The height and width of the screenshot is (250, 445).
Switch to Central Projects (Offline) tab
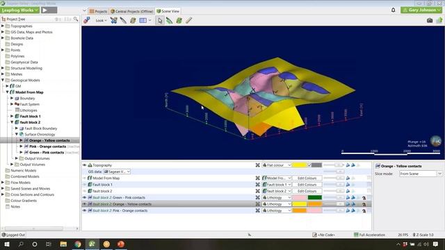pyautogui.click(x=131, y=11)
